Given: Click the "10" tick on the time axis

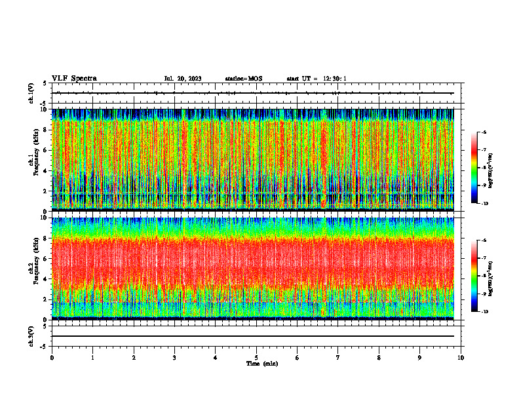Looking at the screenshot, I should (x=461, y=358).
